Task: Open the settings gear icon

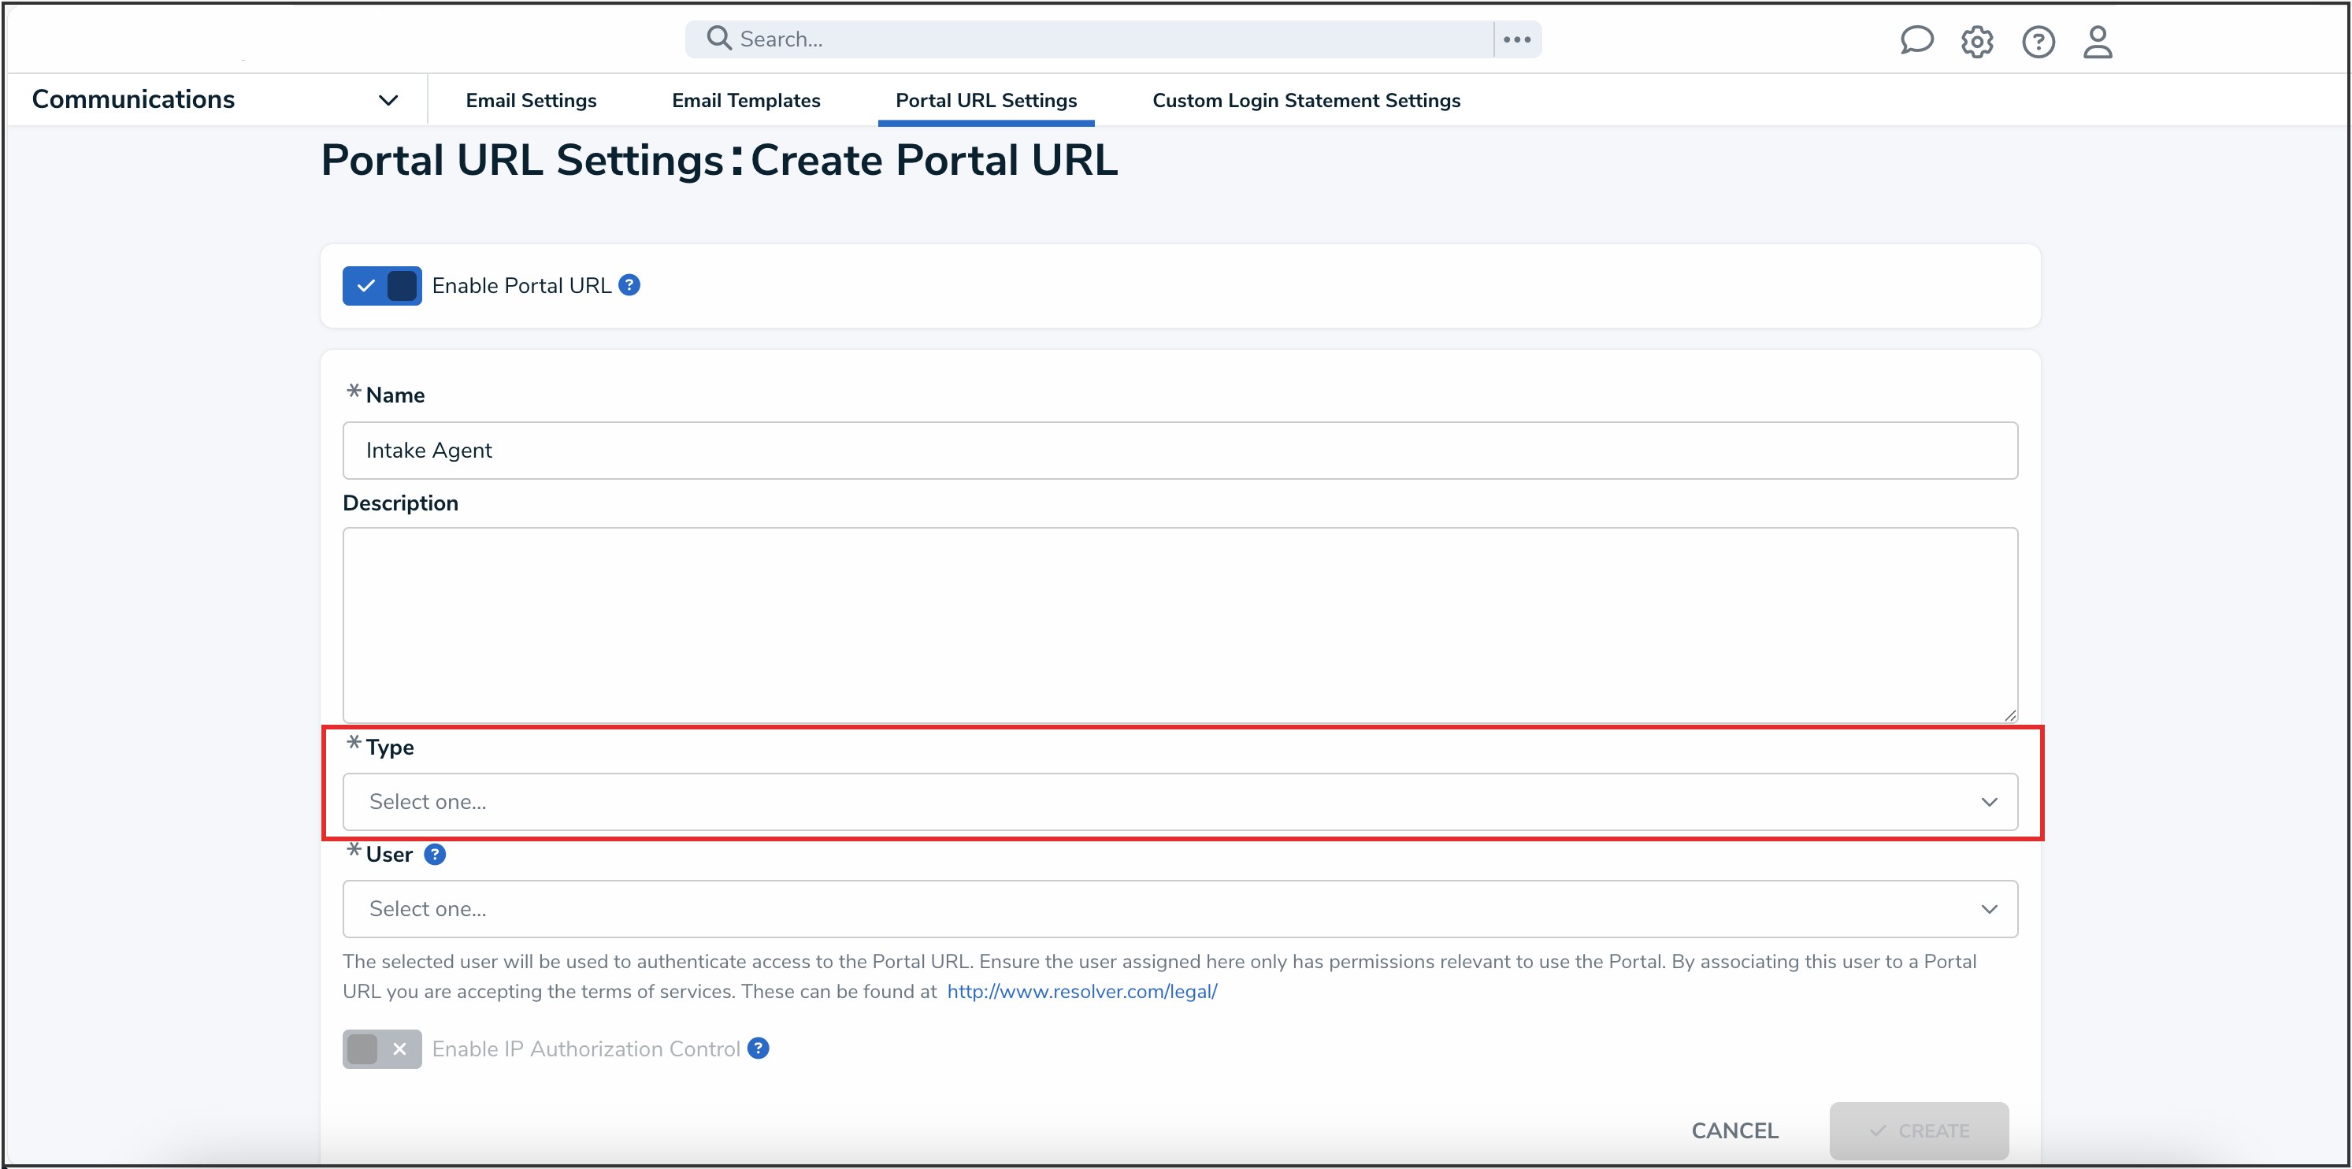Action: pyautogui.click(x=1977, y=41)
